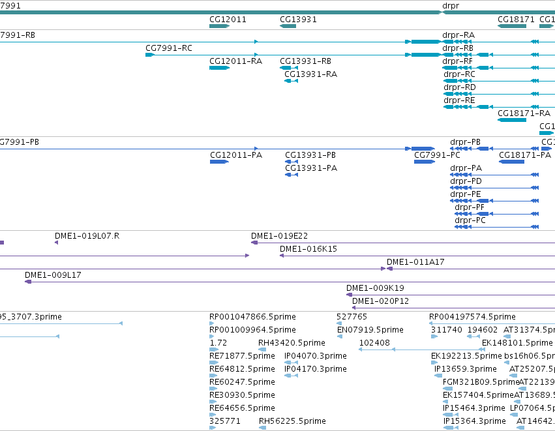Select clone DME1-019L07.R
555x431 pixels.
[x=87, y=237]
